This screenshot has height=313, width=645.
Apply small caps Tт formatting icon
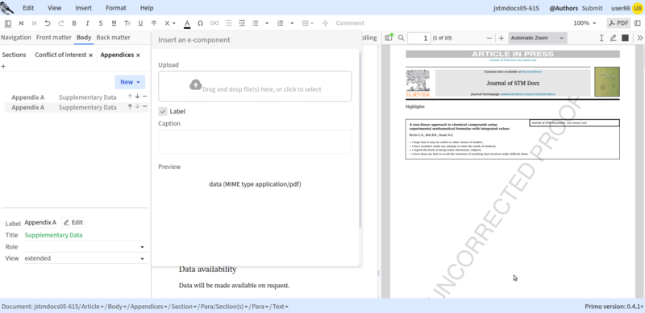pyautogui.click(x=127, y=23)
